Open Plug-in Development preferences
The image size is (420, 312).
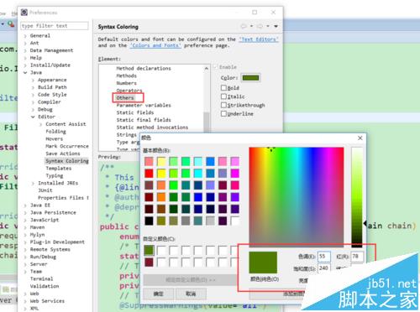[x=57, y=242]
